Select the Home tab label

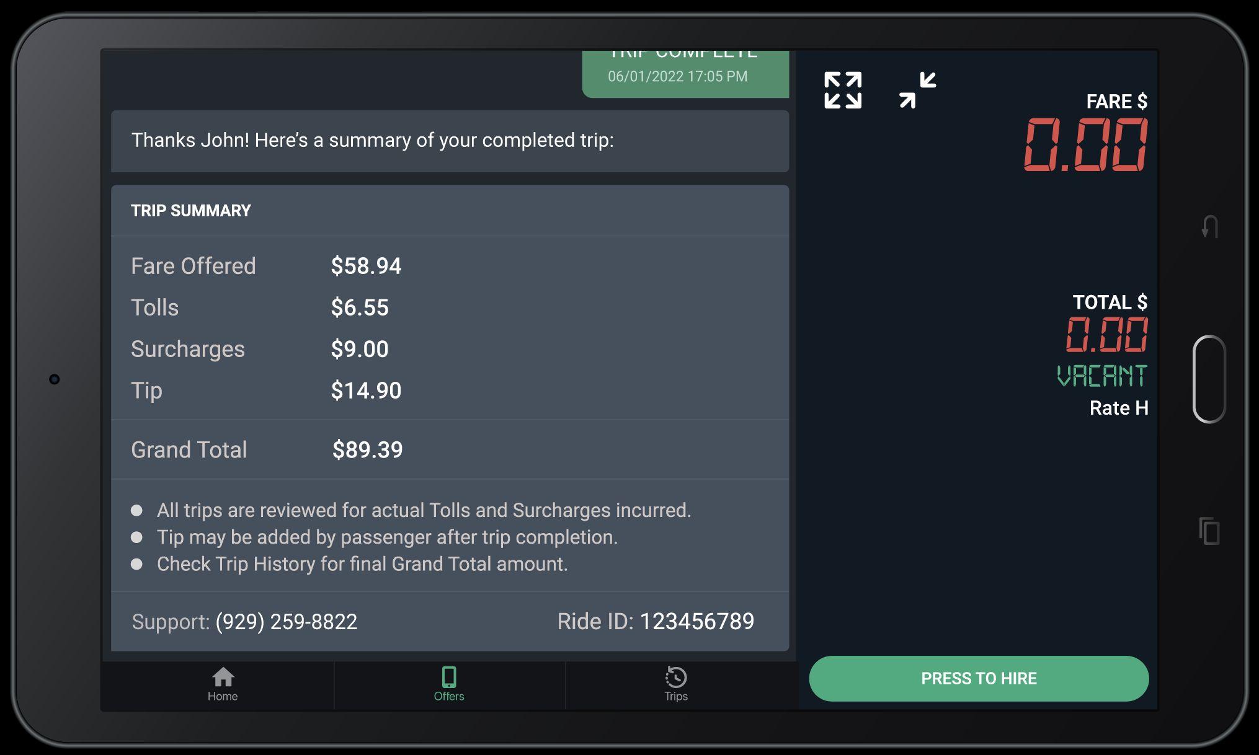tap(223, 696)
